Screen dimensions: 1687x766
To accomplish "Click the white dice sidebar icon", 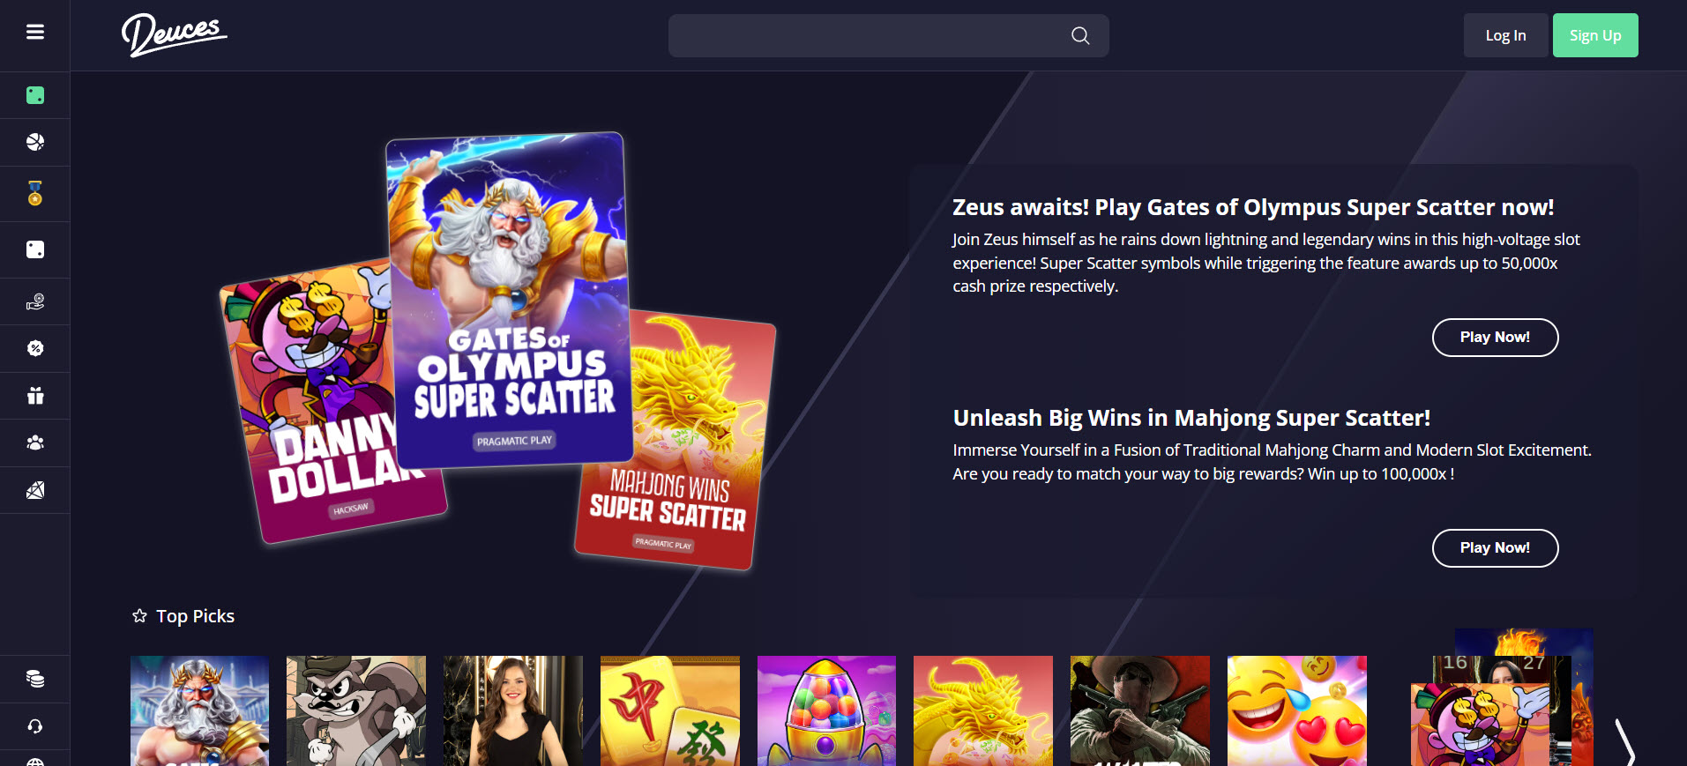I will pos(35,249).
